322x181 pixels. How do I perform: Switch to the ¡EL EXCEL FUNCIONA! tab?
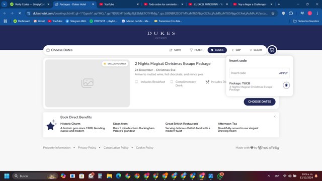208,4
